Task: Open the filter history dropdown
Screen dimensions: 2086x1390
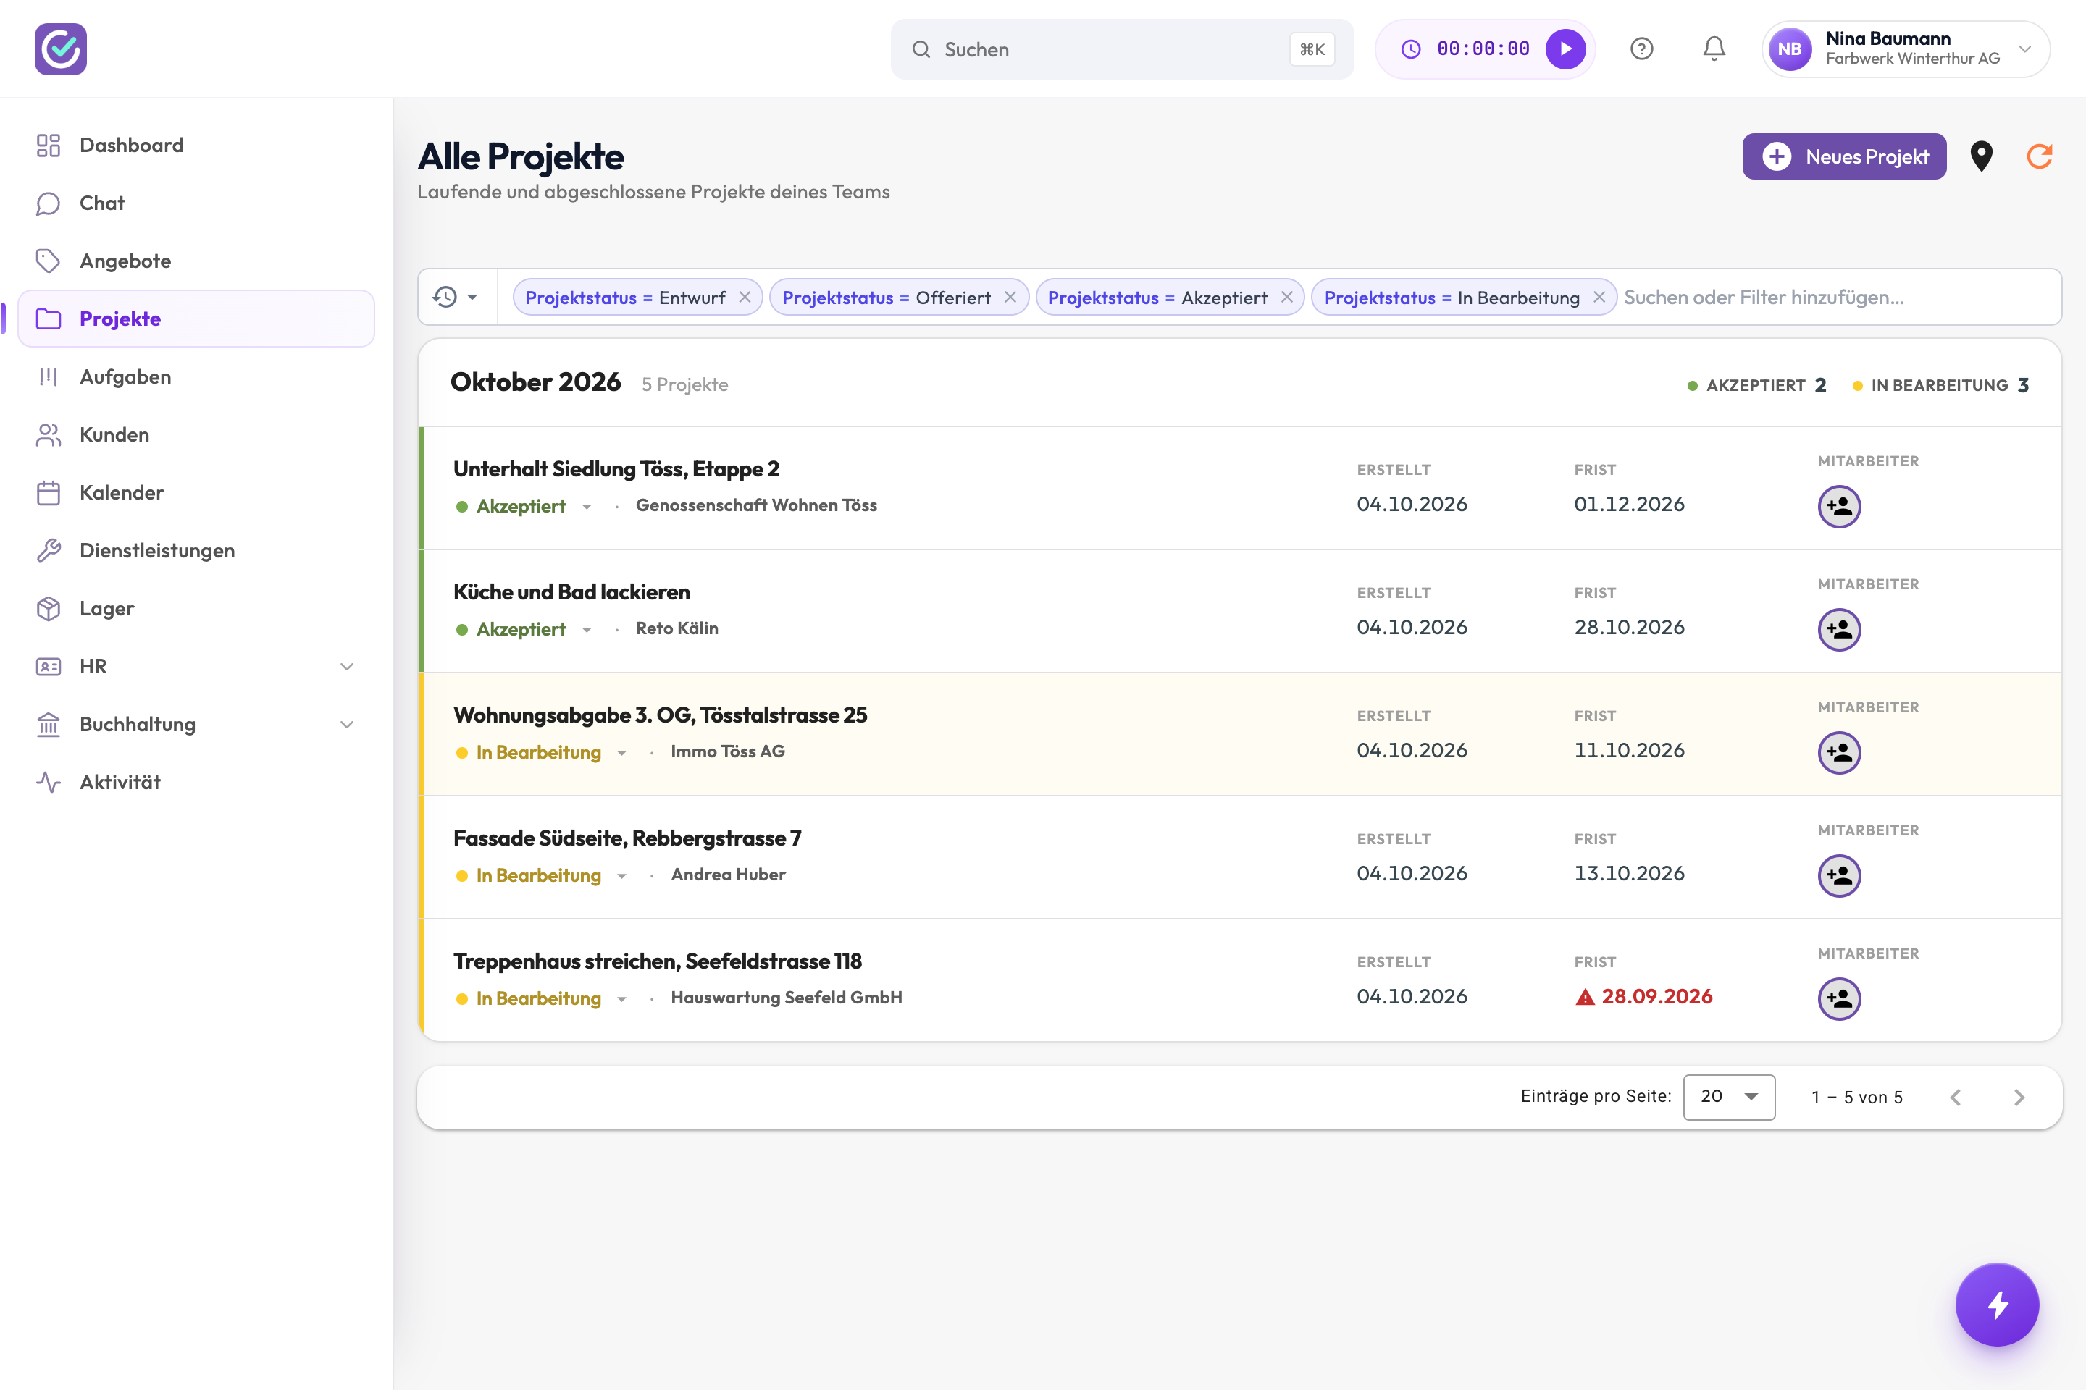Action: [x=456, y=297]
